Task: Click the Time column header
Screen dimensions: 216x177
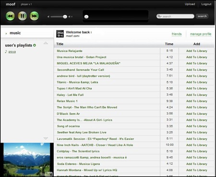Action: (169, 44)
